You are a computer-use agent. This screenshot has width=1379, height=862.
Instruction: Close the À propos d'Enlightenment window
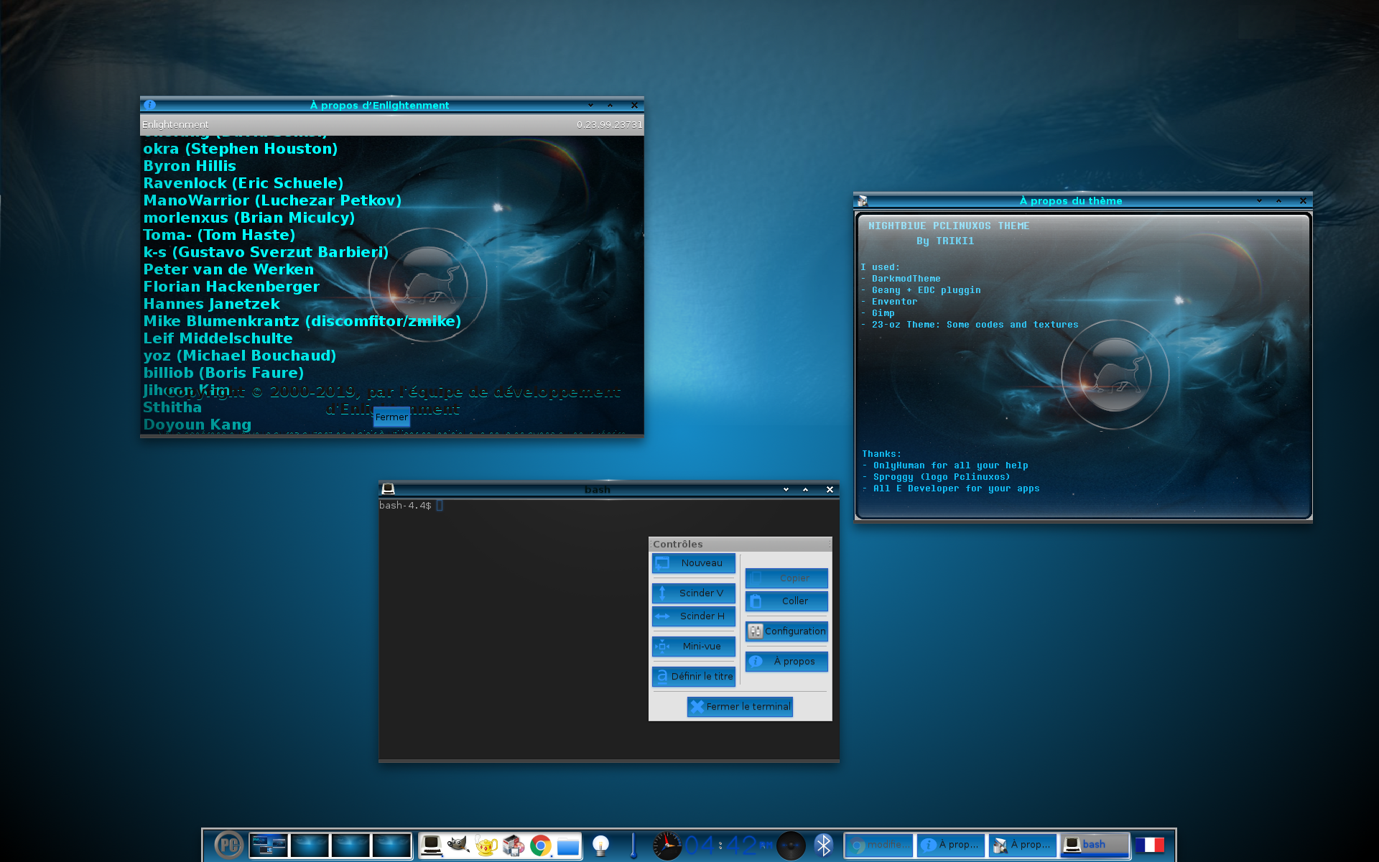[x=634, y=105]
